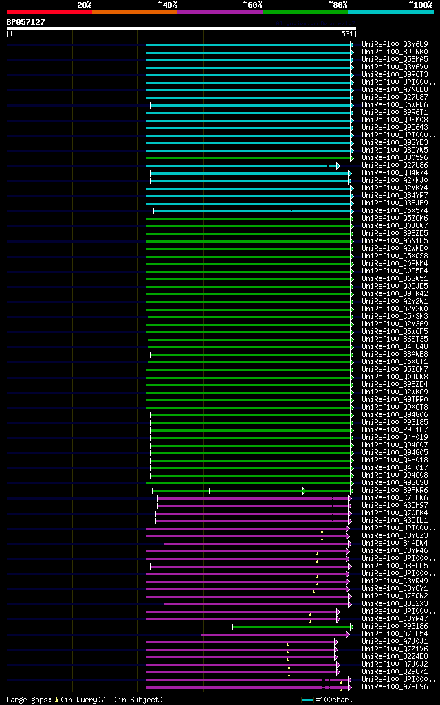The width and height of the screenshot is (440, 705).
Task: Select the UniRef100_C3YQZ3 label
Action: 395,536
